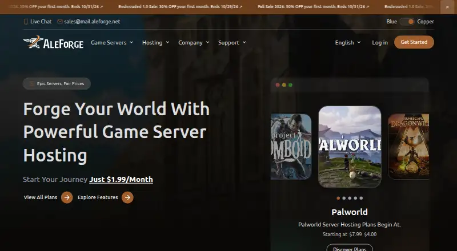Click the Discover Plans button
The width and height of the screenshot is (457, 251).
pyautogui.click(x=350, y=248)
